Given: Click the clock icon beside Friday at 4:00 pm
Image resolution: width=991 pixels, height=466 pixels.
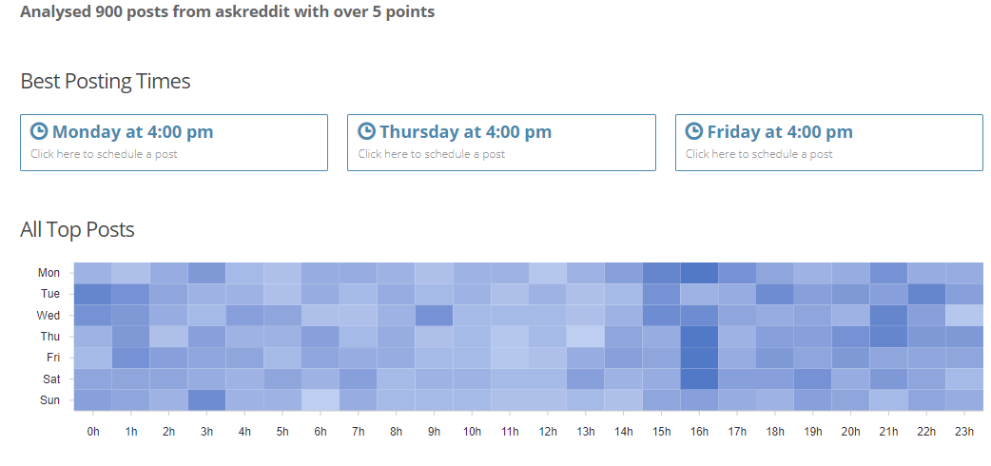Looking at the screenshot, I should [694, 131].
